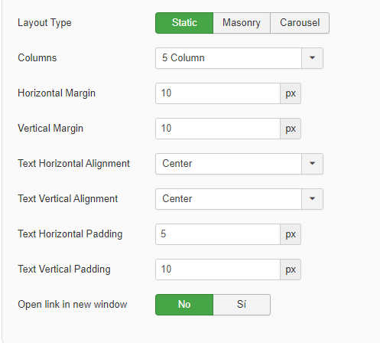Expand Text Horizontal Alignment dropdown arrow
This screenshot has height=343, width=380.
click(312, 164)
